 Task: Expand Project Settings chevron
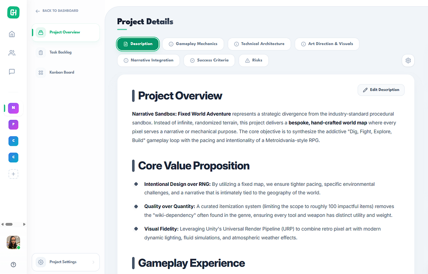click(93, 262)
